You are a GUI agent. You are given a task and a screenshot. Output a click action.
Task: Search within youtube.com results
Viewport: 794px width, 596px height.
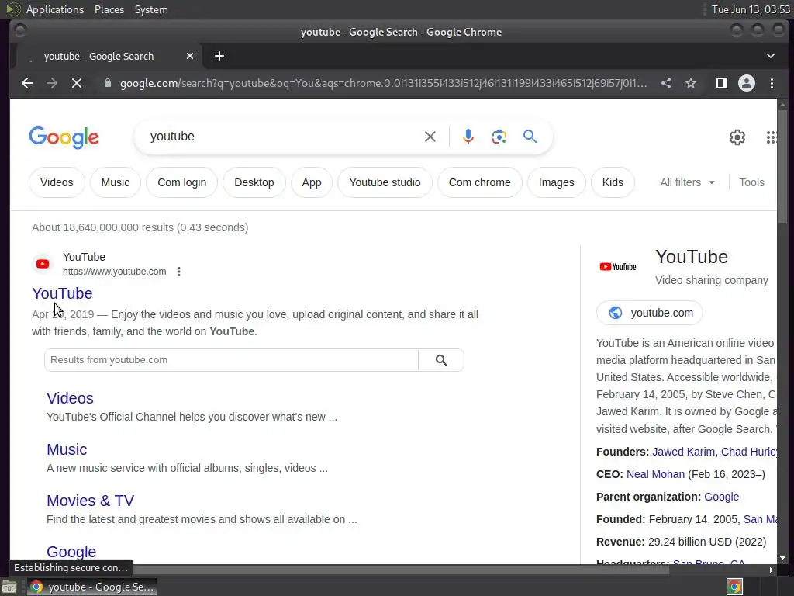pos(441,360)
